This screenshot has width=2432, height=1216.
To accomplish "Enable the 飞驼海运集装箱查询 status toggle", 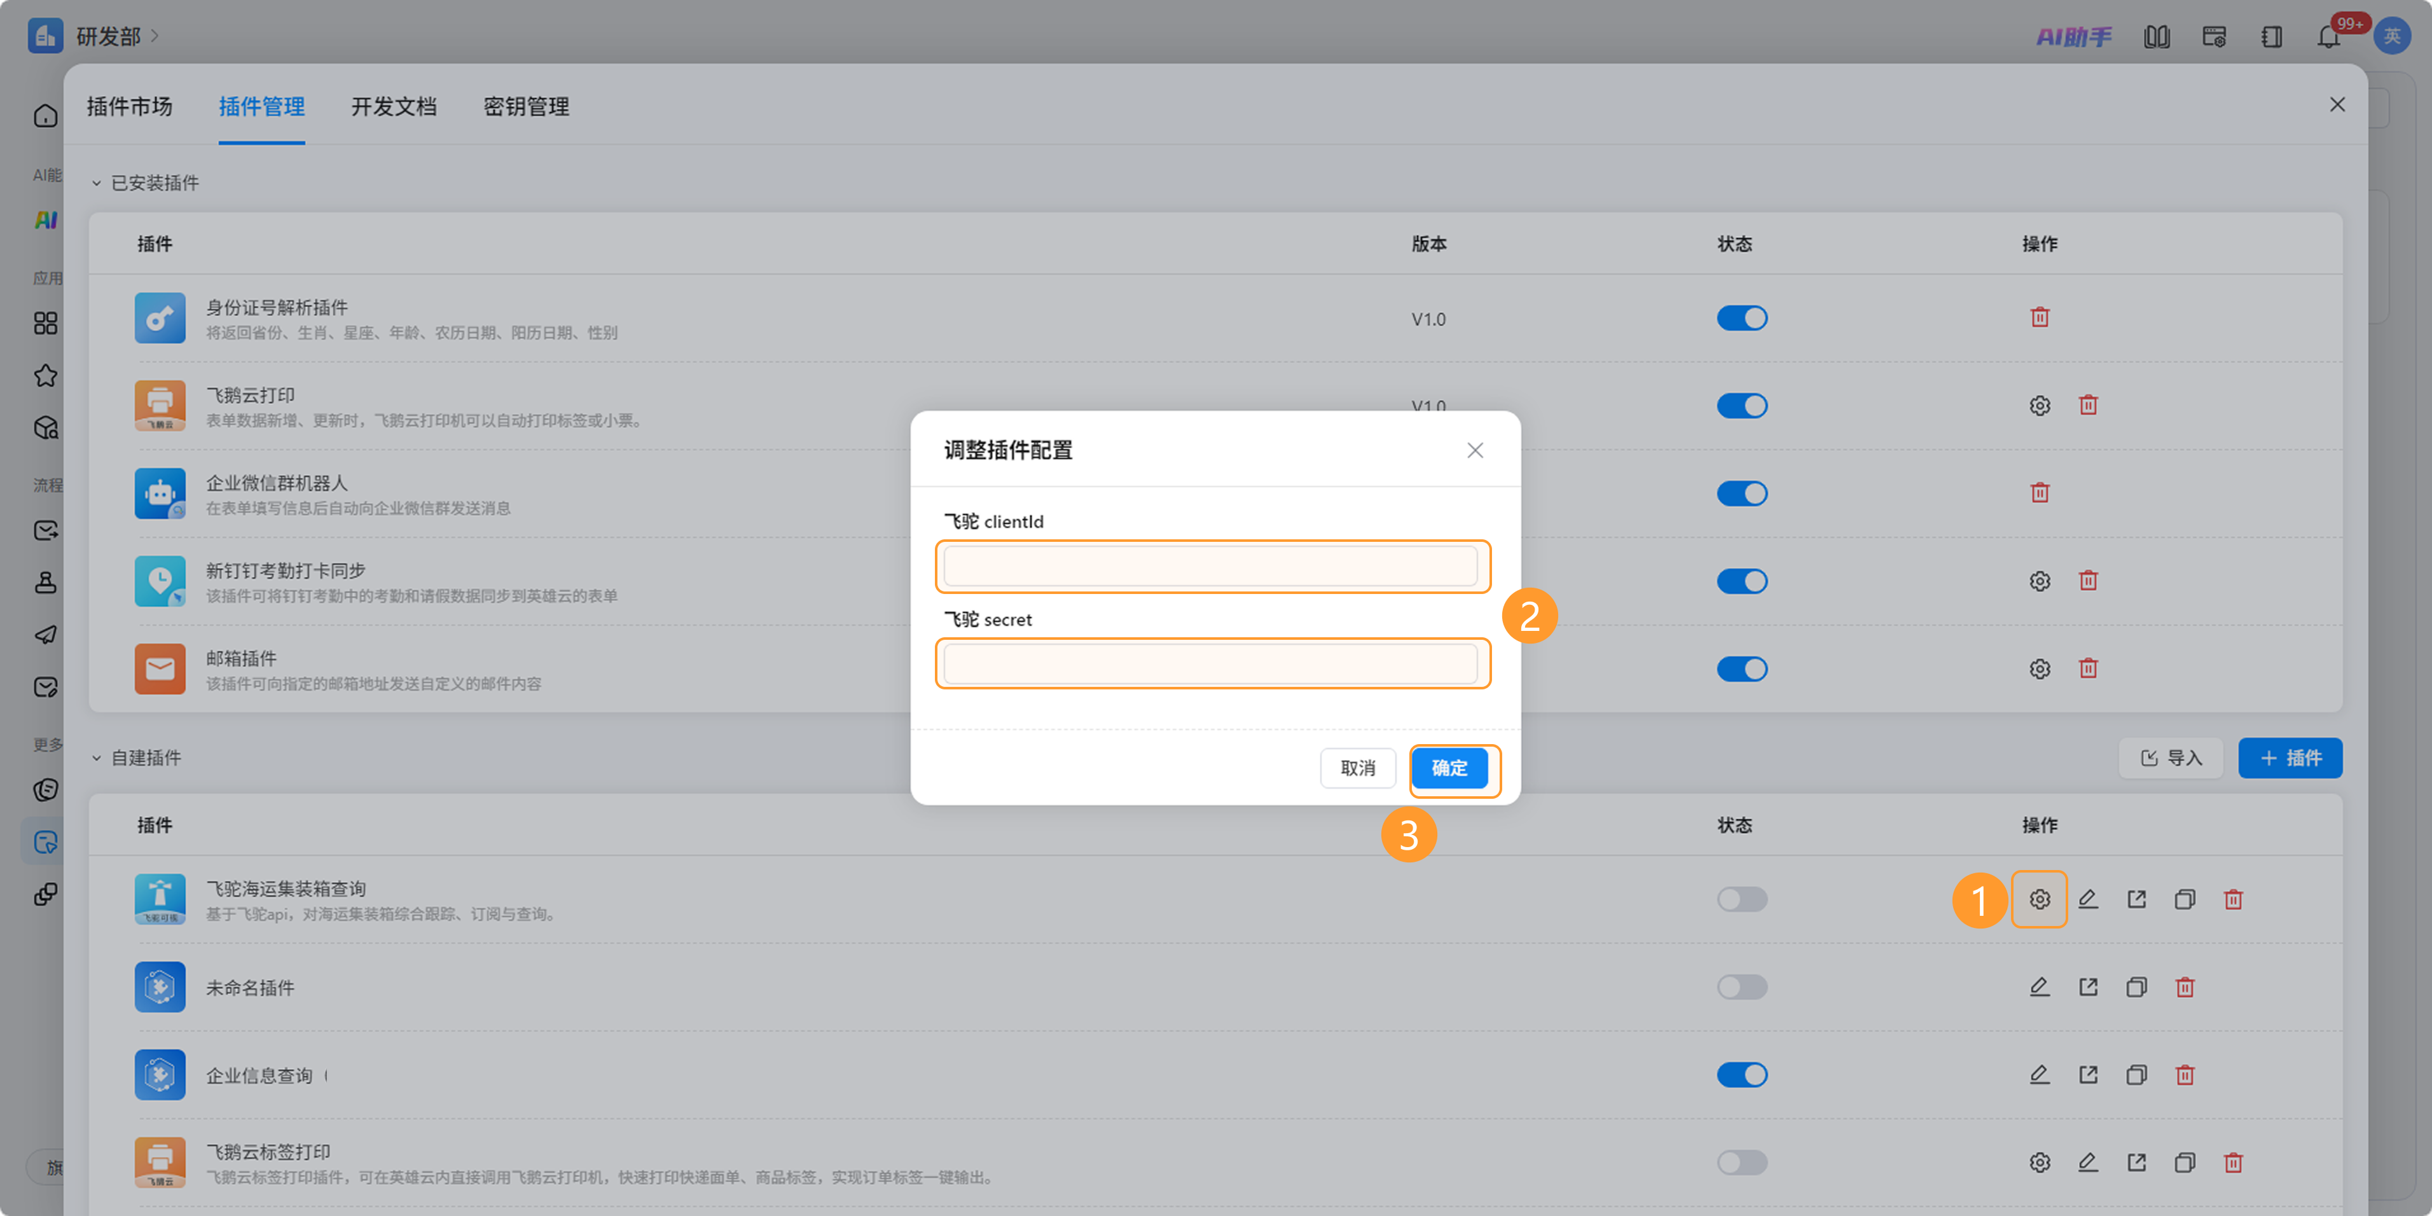I will pyautogui.click(x=1741, y=899).
